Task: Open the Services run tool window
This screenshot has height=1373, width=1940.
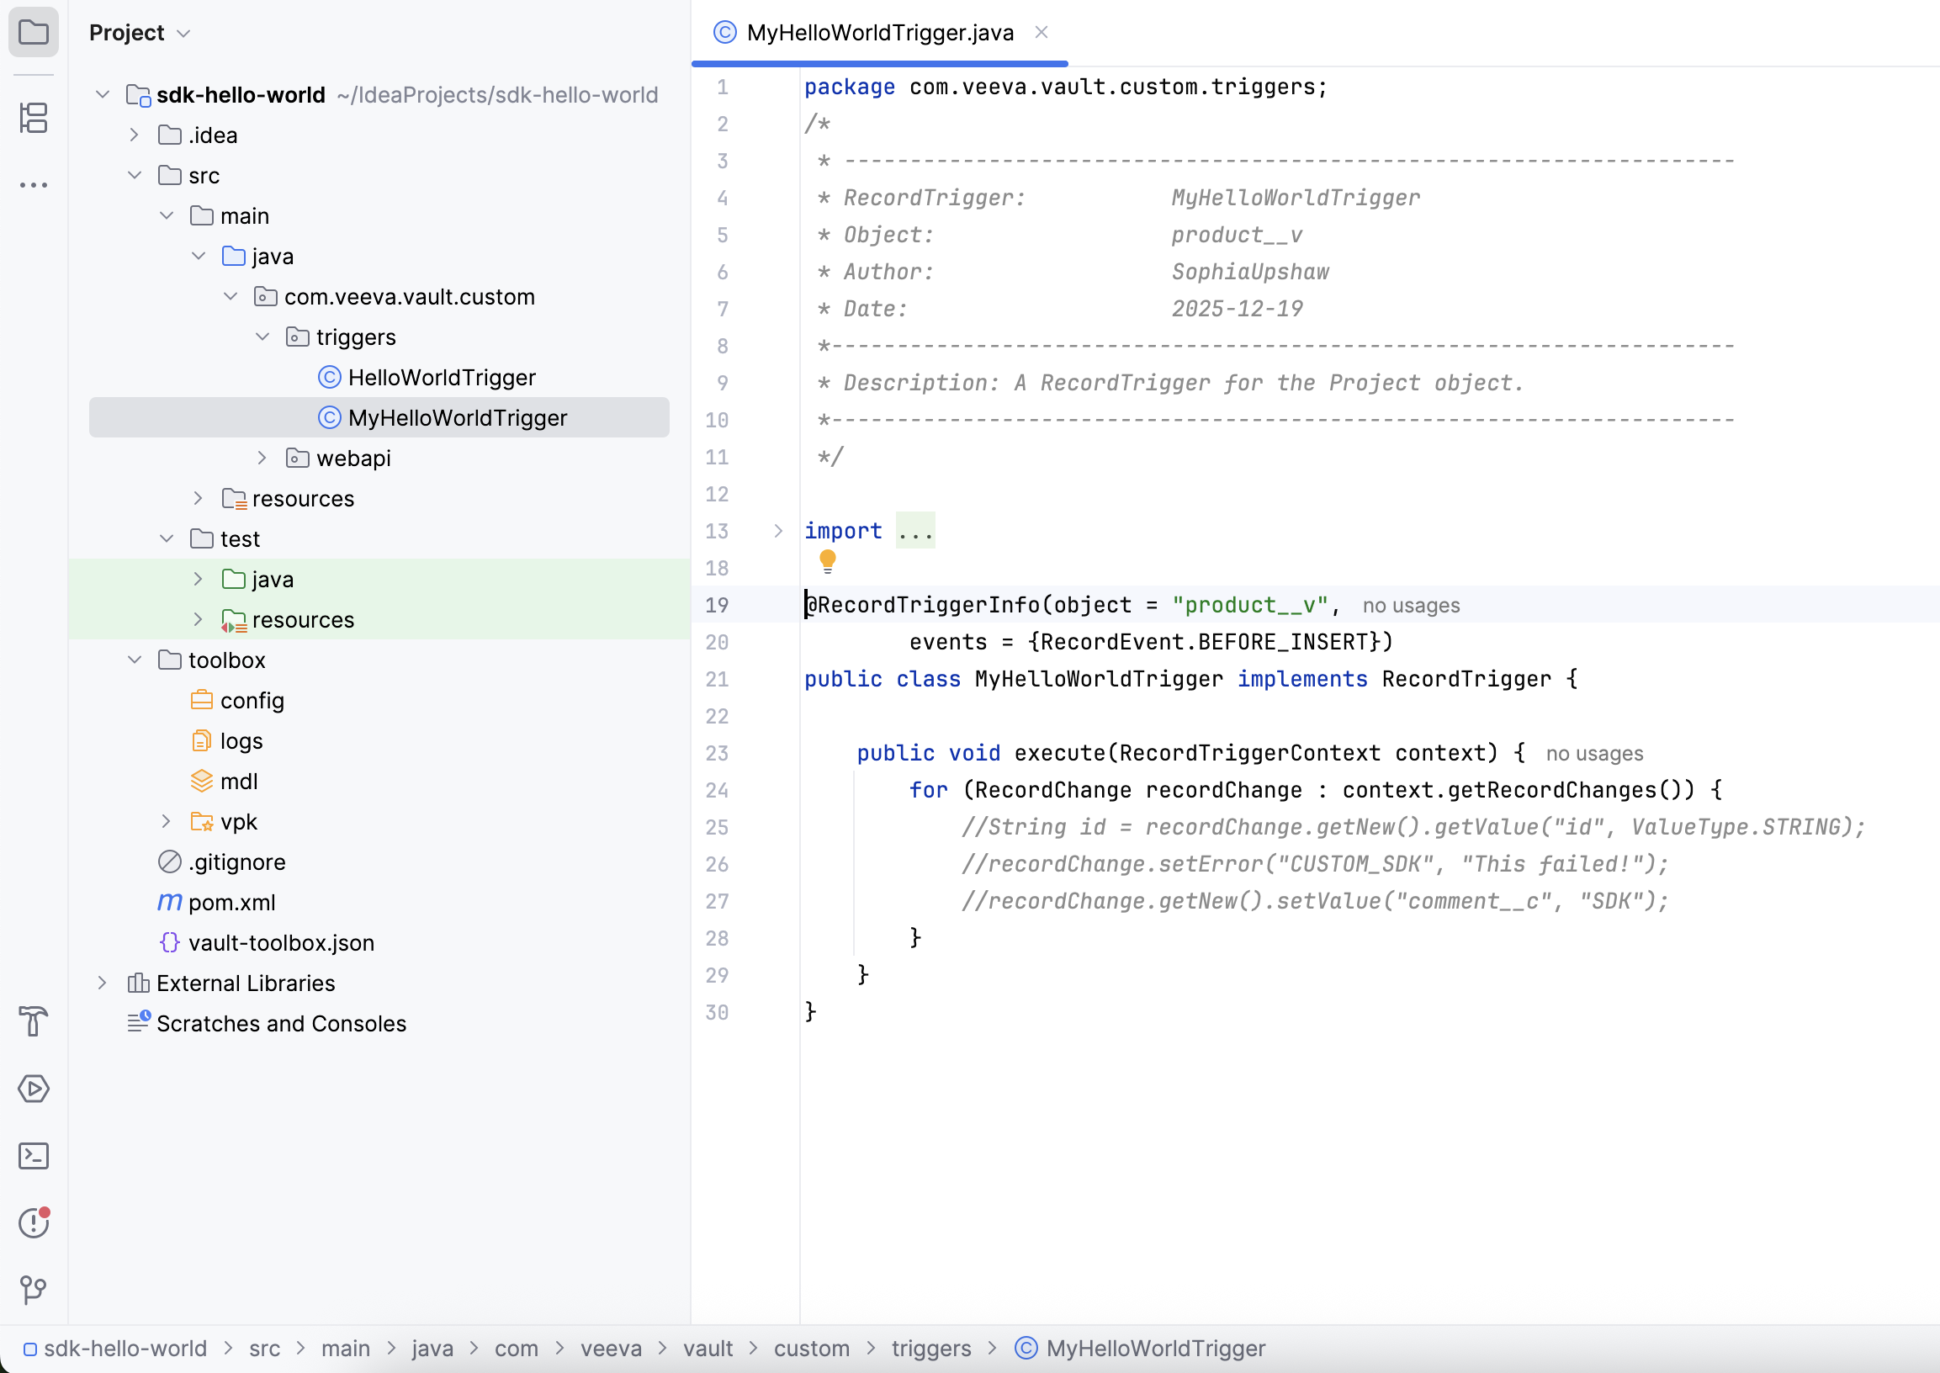Action: pos(33,1089)
